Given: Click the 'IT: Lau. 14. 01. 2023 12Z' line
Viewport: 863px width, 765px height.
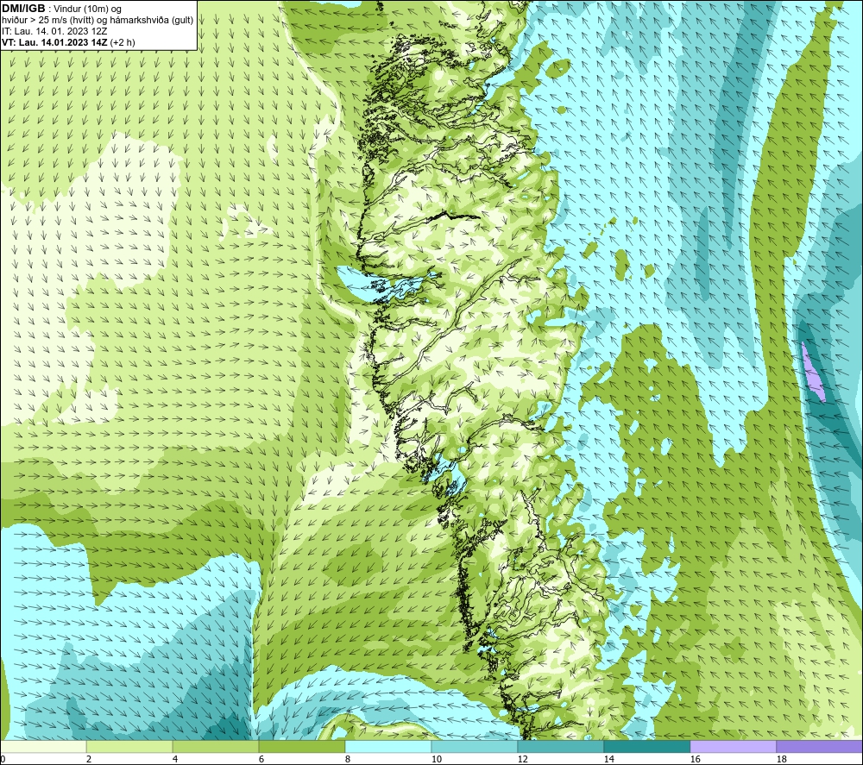Looking at the screenshot, I should pyautogui.click(x=54, y=31).
